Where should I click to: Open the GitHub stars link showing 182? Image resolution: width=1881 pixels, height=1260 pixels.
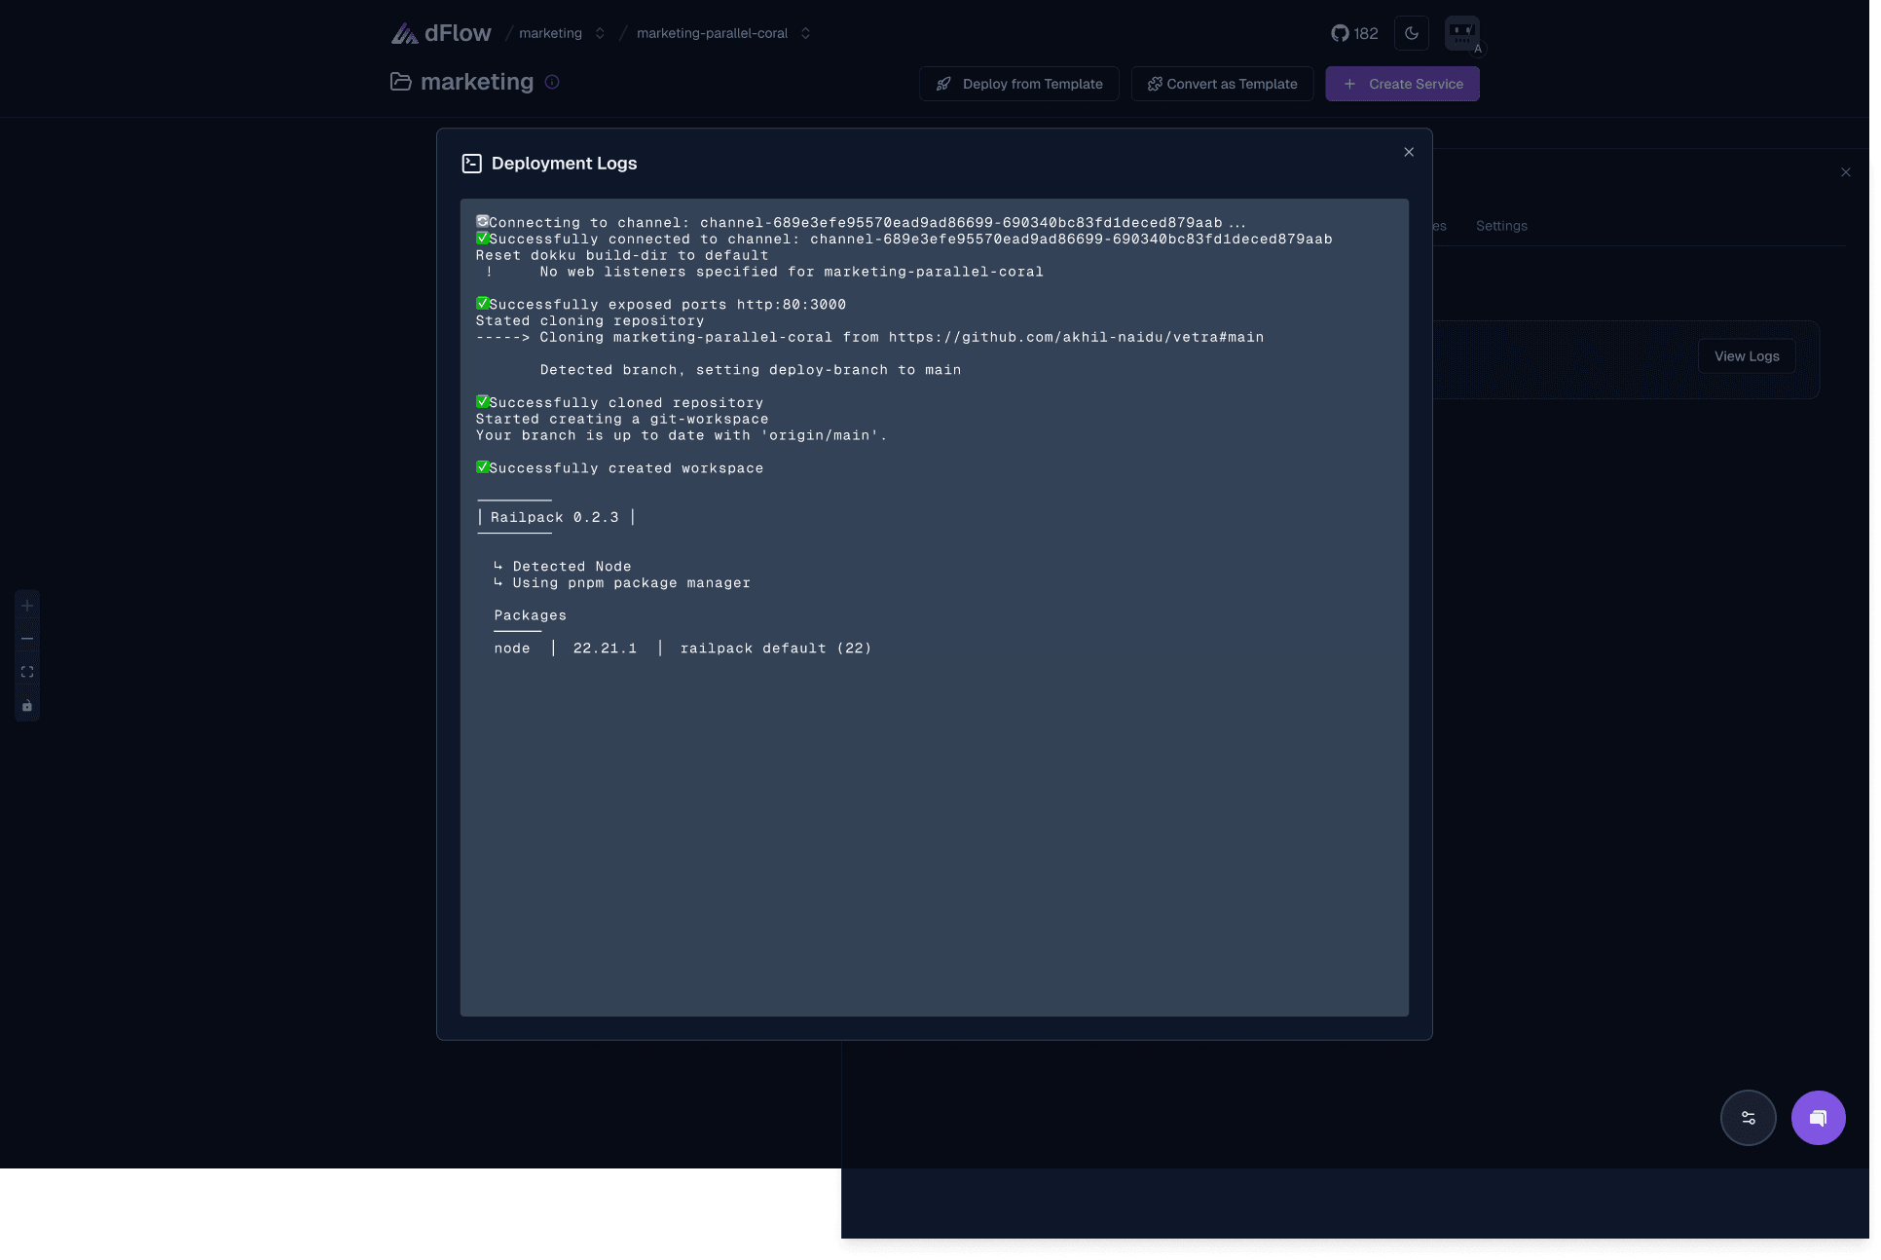point(1352,32)
